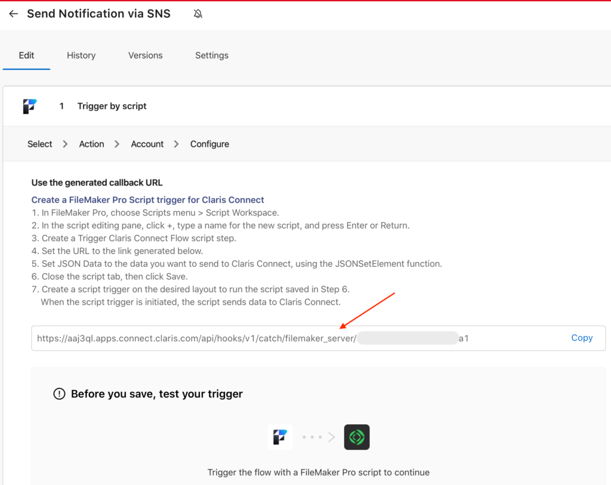The height and width of the screenshot is (485, 611).
Task: Open the Create a FileMaker Pro Script trigger link
Action: click(x=147, y=200)
